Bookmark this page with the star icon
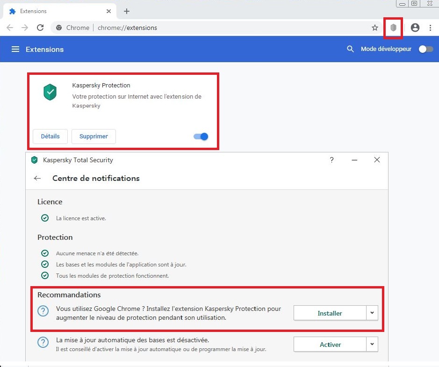The width and height of the screenshot is (439, 367). (x=375, y=28)
